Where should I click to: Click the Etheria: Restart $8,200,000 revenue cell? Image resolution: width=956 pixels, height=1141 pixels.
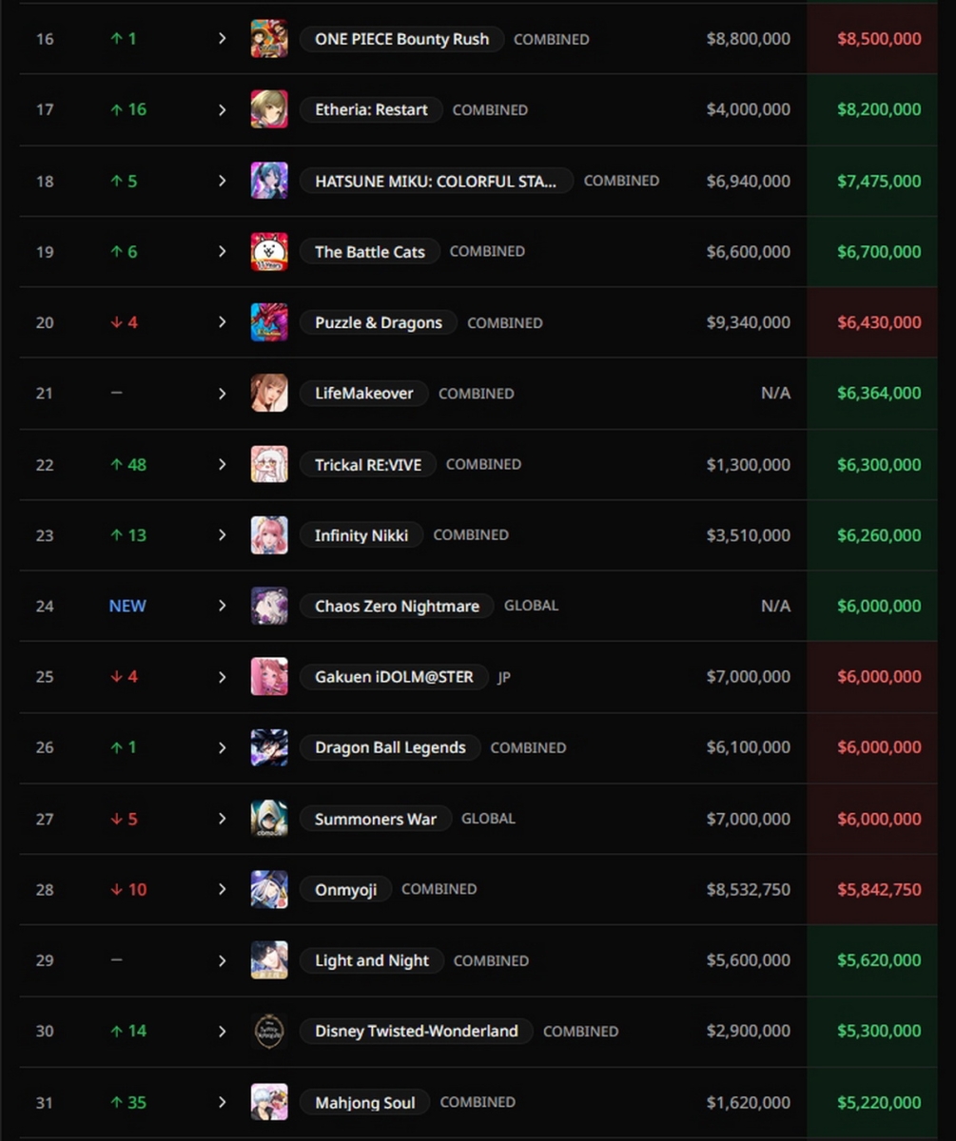[x=879, y=109]
